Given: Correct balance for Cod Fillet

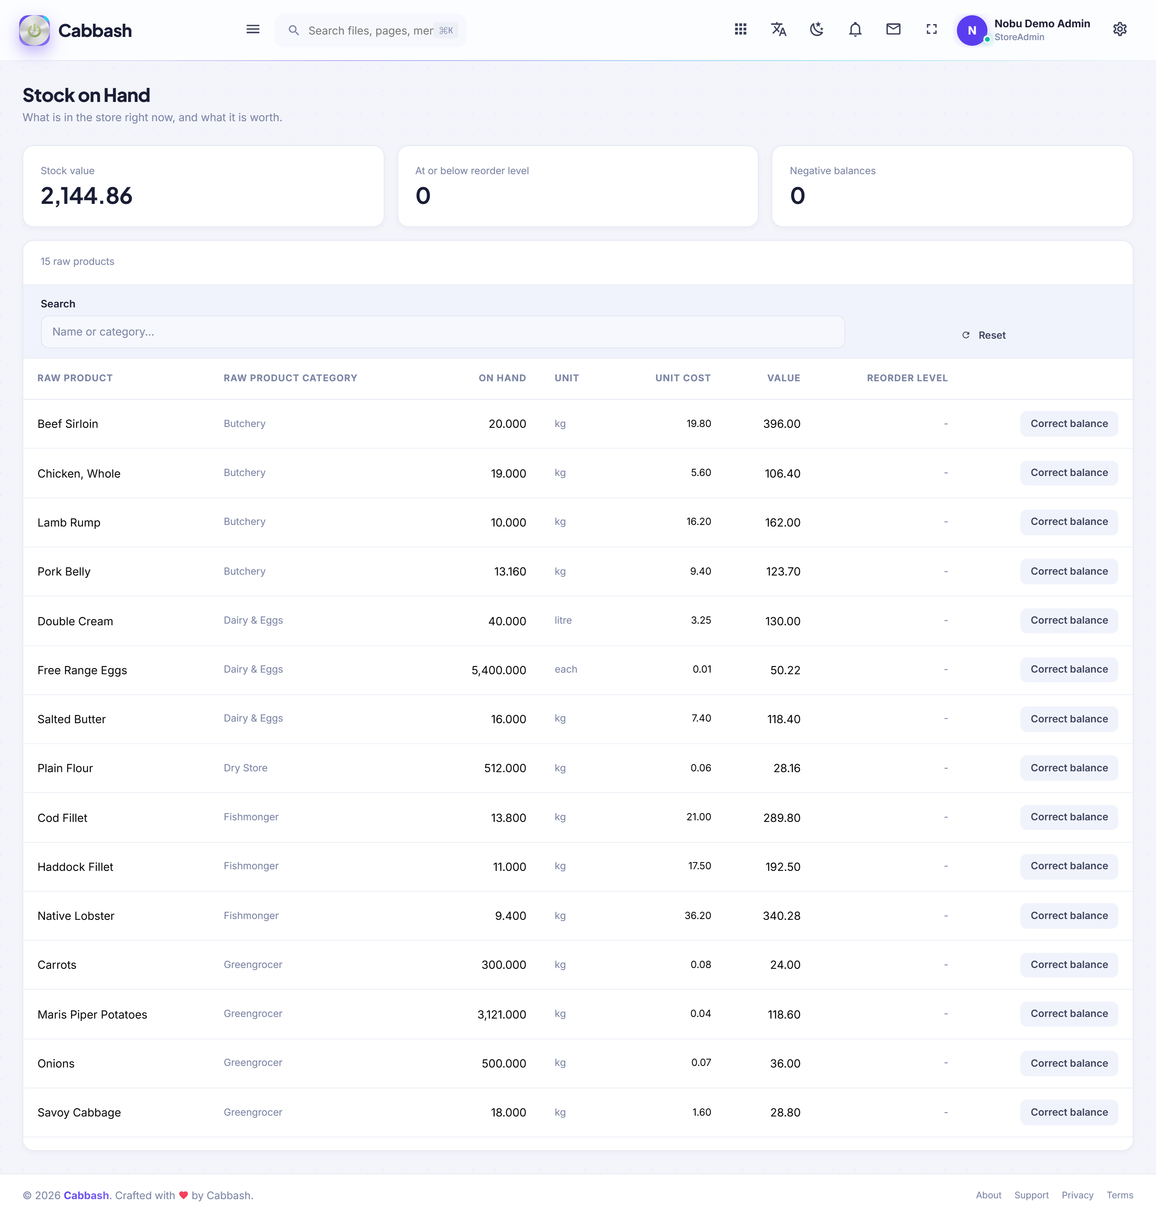Looking at the screenshot, I should [x=1068, y=817].
